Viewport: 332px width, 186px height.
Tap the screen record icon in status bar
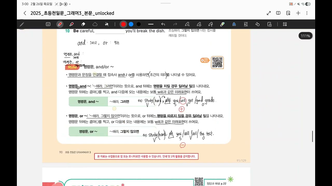coord(57,4)
